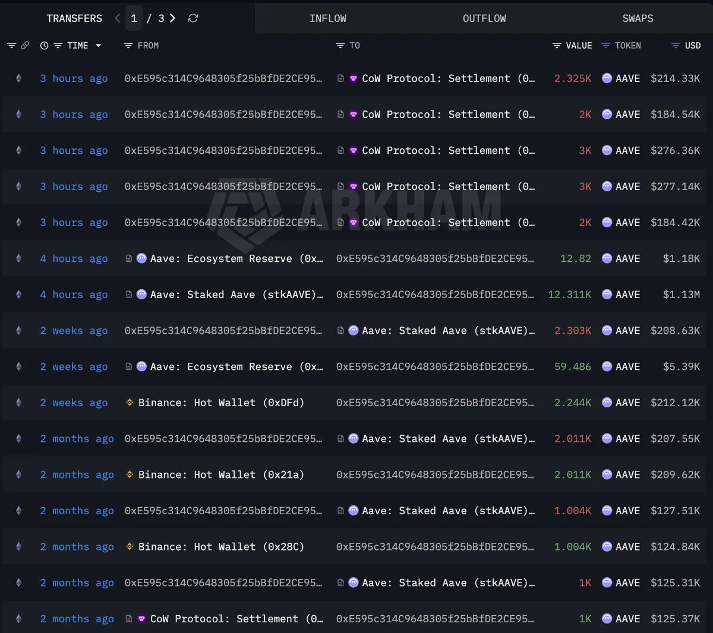The width and height of the screenshot is (713, 633).
Task: Click the USD amount $212.12K
Action: [675, 403]
